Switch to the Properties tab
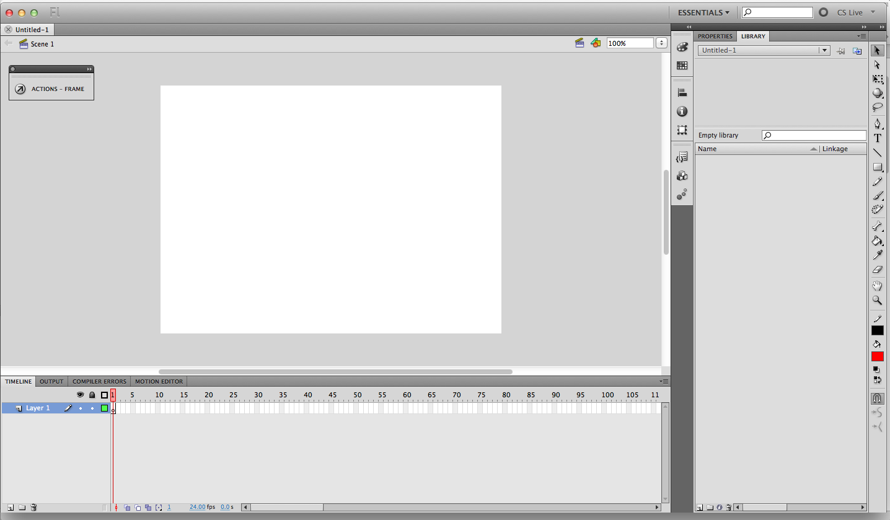The image size is (890, 520). pos(715,37)
